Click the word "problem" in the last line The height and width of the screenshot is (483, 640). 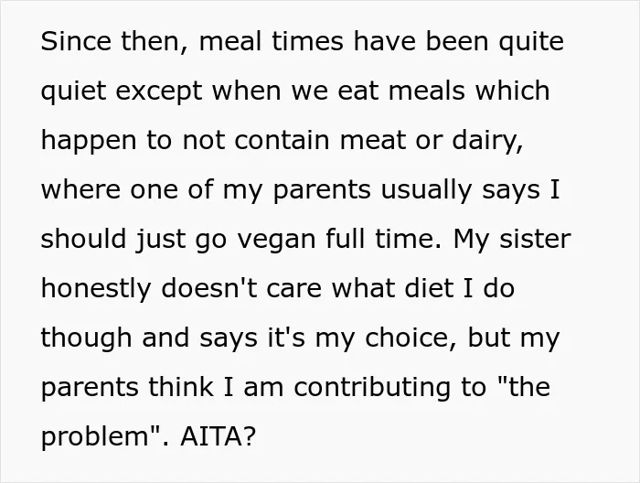tap(94, 438)
